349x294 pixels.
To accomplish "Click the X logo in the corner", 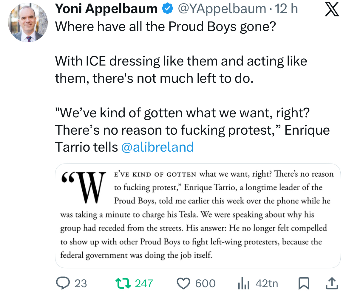I will coord(331,10).
